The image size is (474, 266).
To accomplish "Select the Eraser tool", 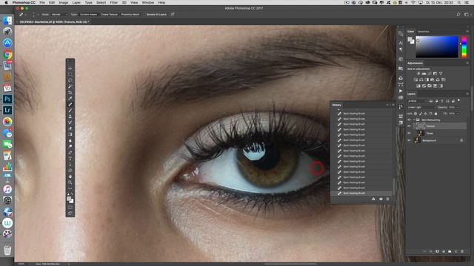I will coord(70,129).
